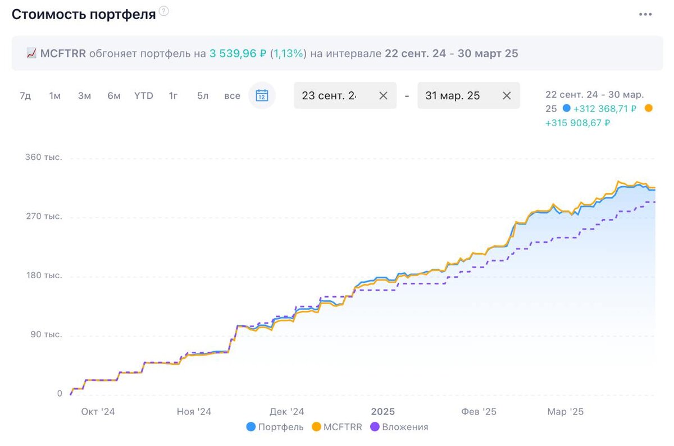674x446 pixels.
Task: Click the Фев '25 axis label
Action: (x=479, y=412)
